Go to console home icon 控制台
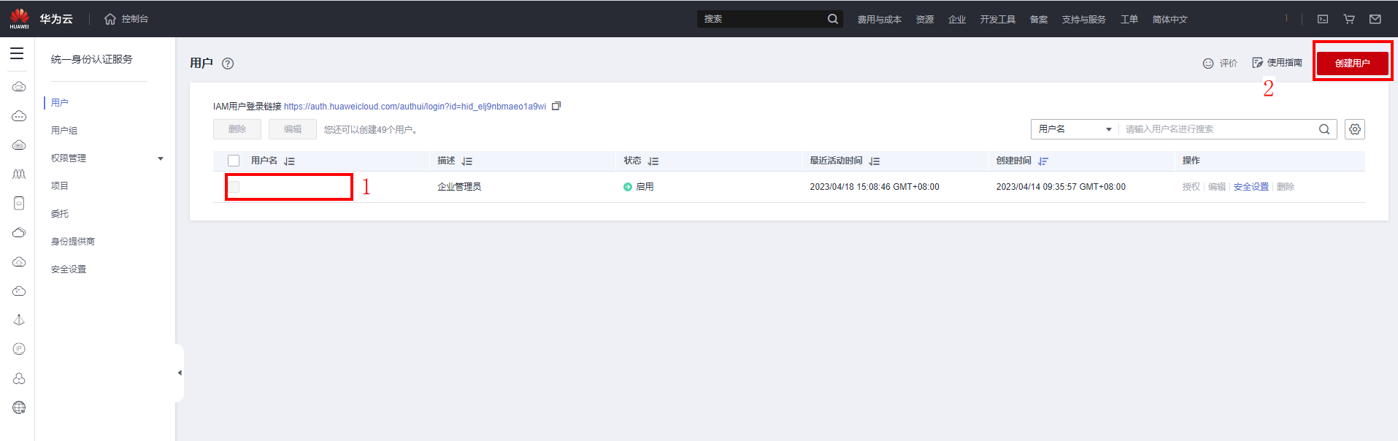Viewport: 1398px width, 441px height. 126,19
